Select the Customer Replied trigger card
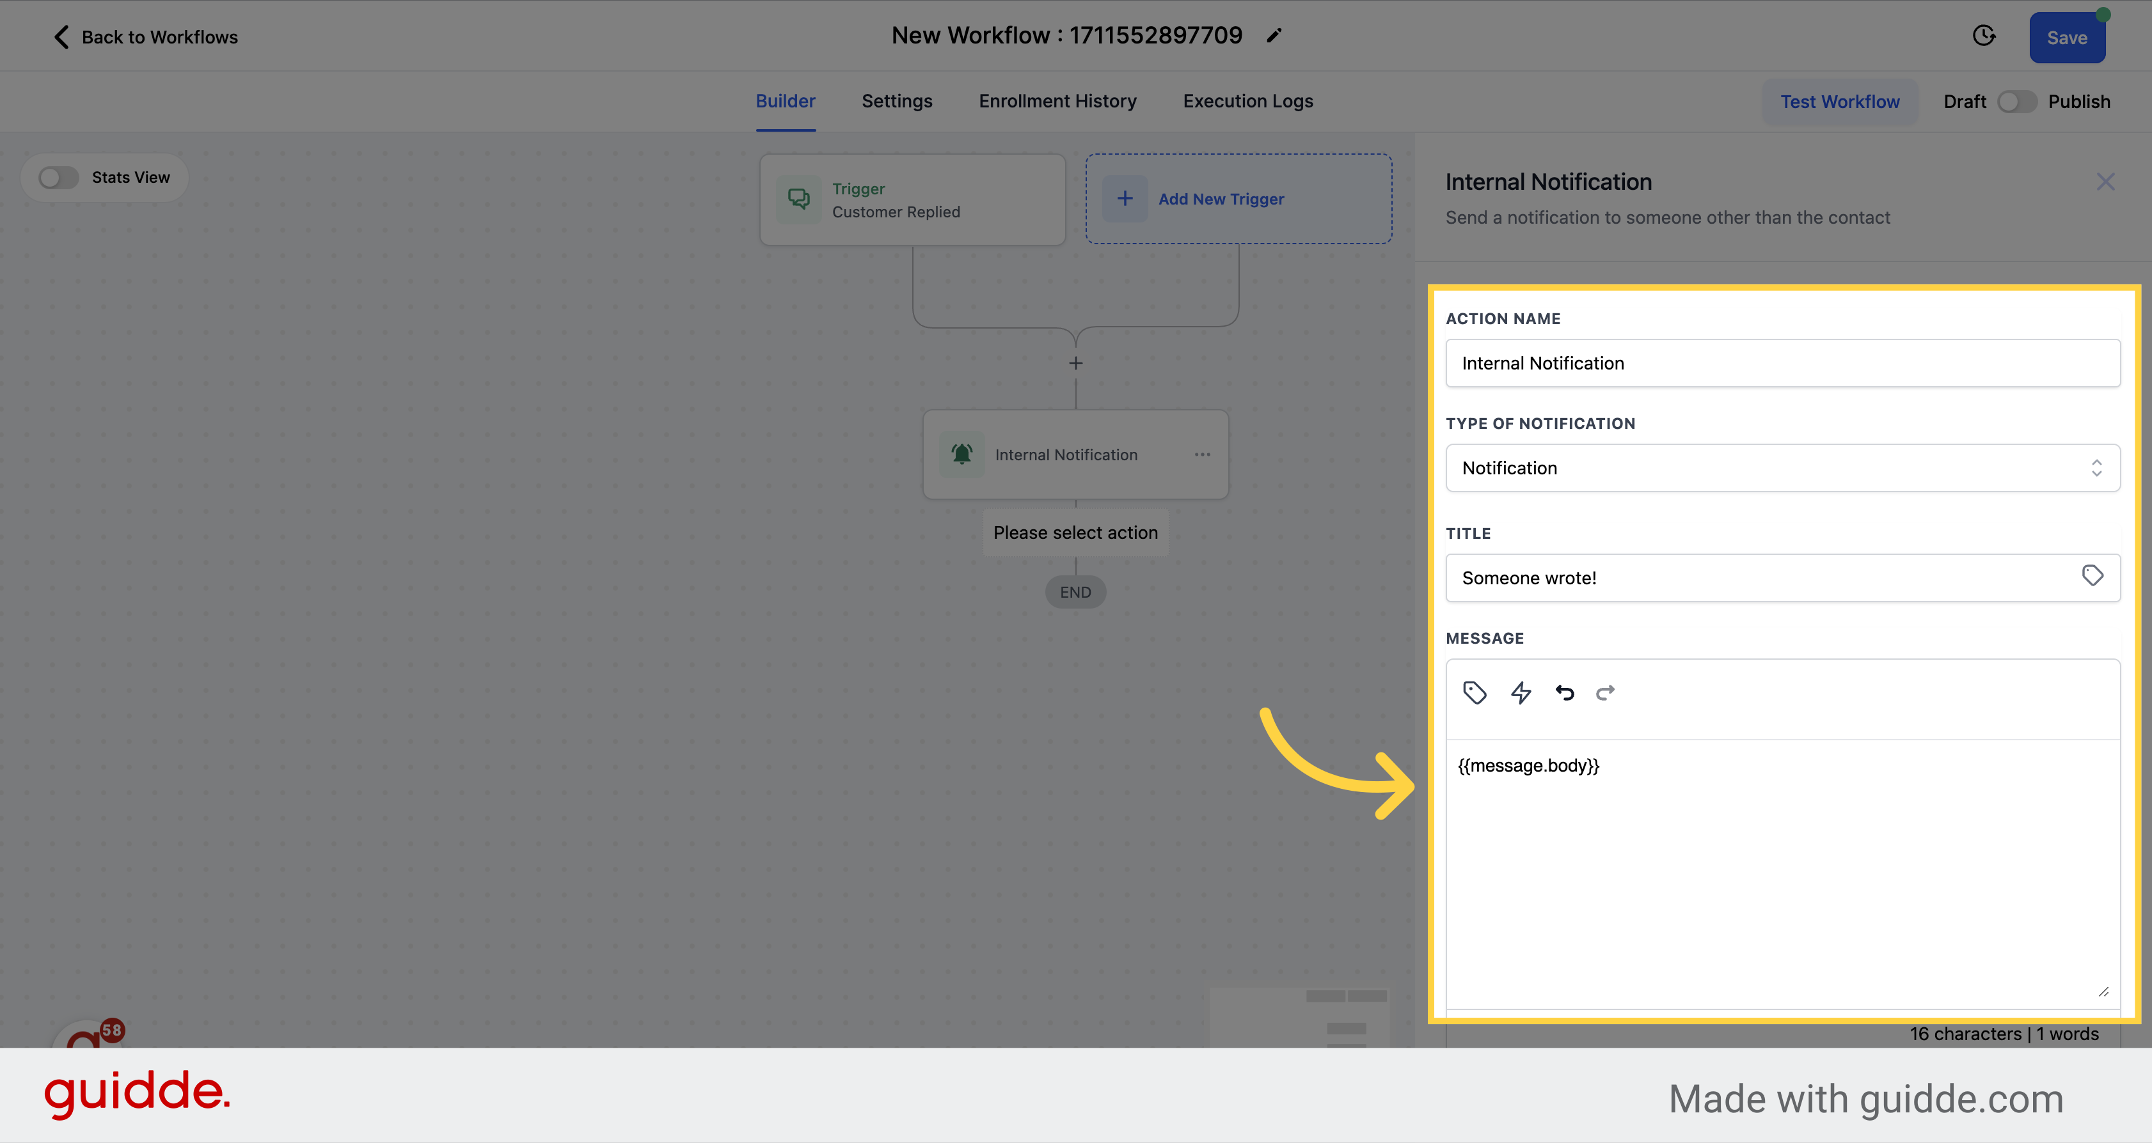The image size is (2152, 1143). pos(912,199)
